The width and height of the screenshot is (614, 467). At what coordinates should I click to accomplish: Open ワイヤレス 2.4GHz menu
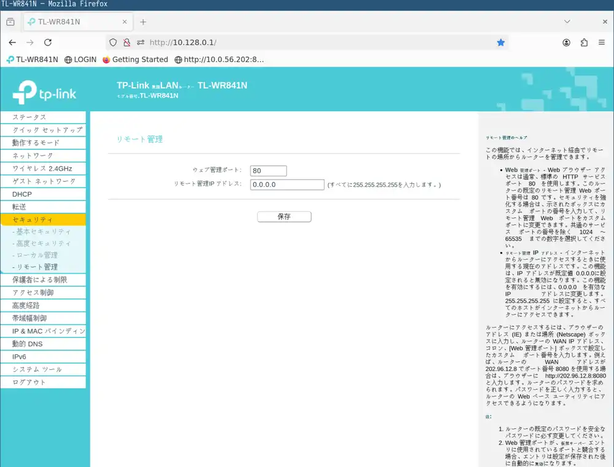tap(43, 168)
